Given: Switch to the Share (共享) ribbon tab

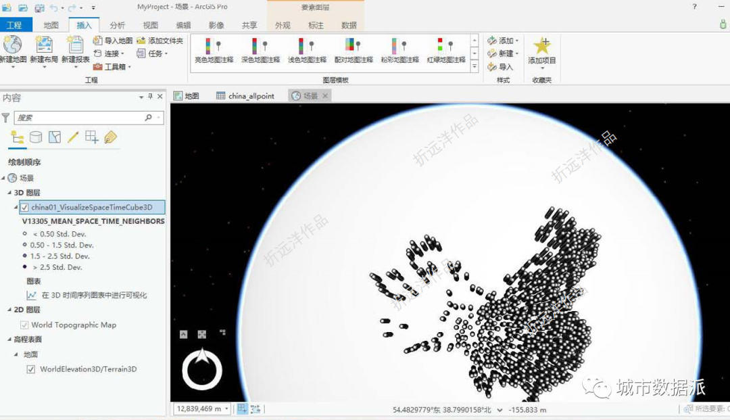Looking at the screenshot, I should (249, 25).
